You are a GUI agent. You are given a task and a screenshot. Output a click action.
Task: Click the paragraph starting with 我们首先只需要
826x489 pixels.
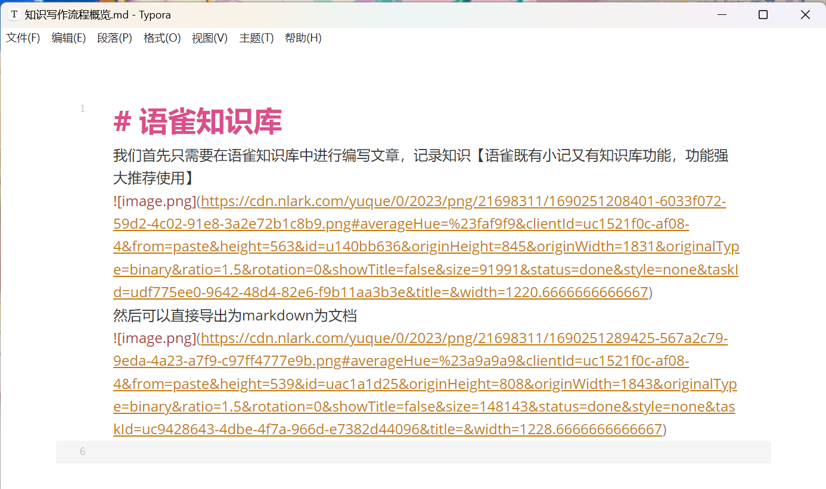pyautogui.click(x=421, y=167)
